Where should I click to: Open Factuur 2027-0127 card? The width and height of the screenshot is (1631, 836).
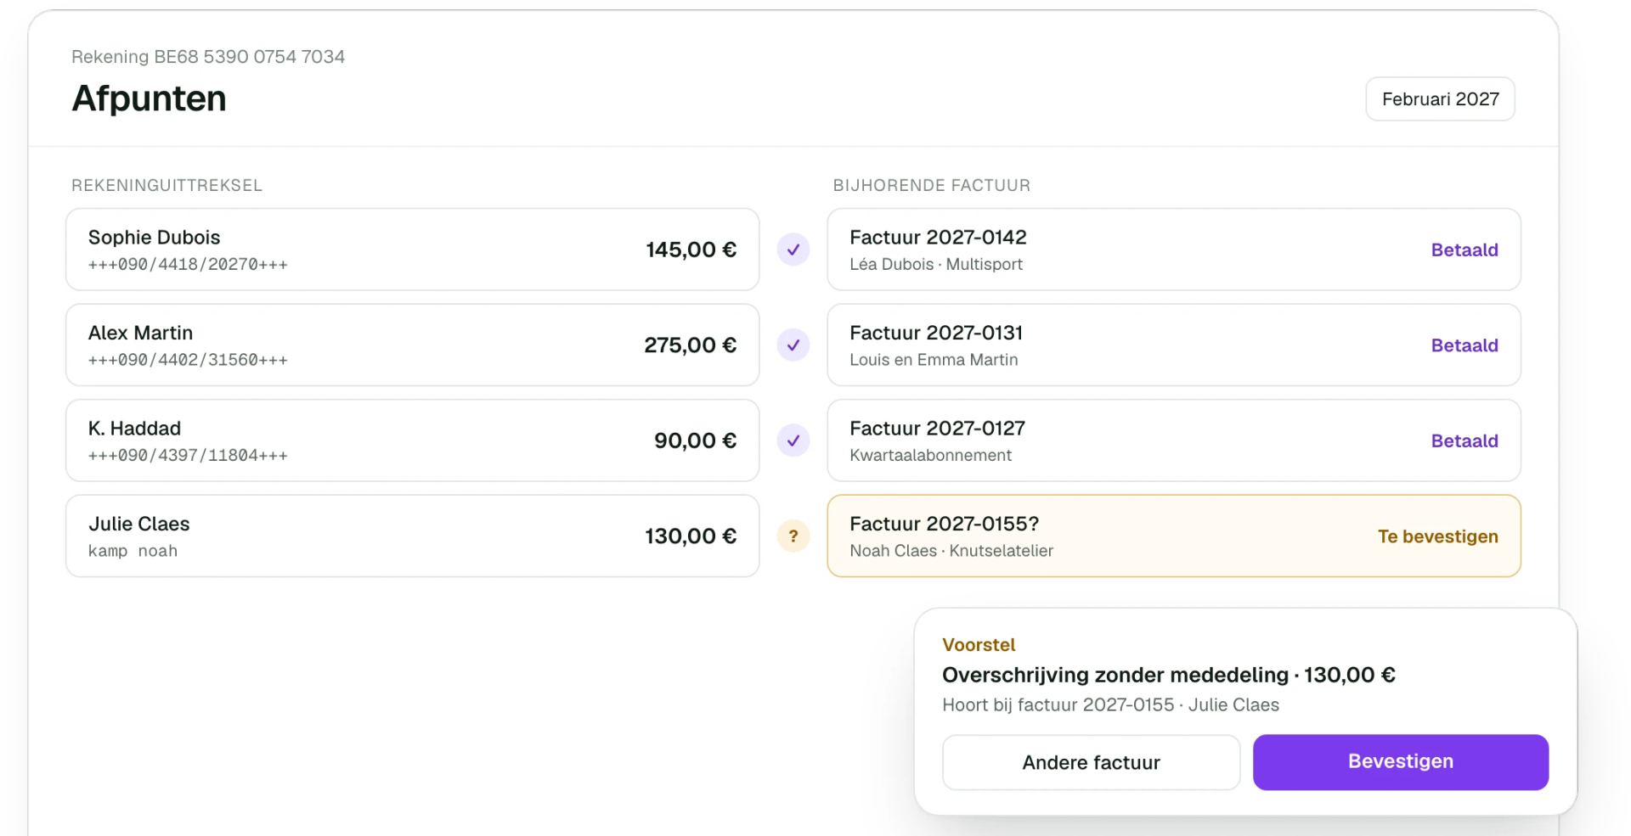pyautogui.click(x=1173, y=440)
